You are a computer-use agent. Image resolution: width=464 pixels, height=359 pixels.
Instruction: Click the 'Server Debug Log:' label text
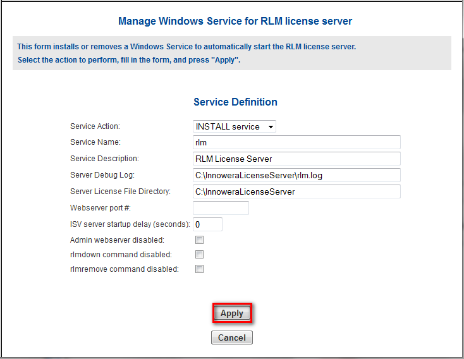point(102,175)
